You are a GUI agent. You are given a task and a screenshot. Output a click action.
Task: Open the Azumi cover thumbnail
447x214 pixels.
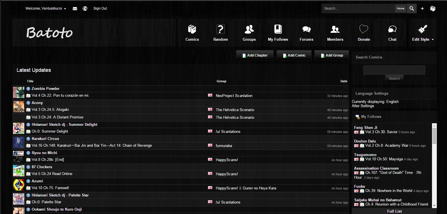[x=19, y=185]
